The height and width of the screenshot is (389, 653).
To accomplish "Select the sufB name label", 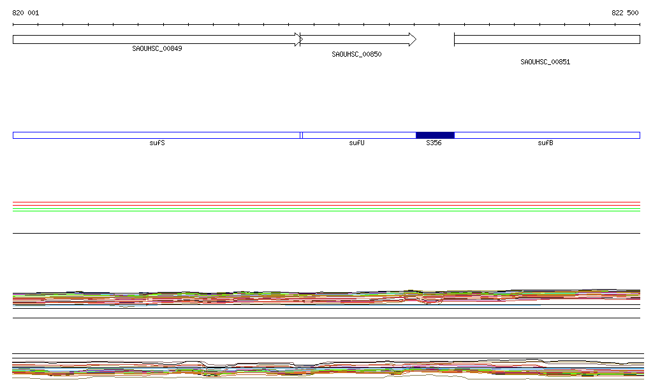I will [545, 143].
